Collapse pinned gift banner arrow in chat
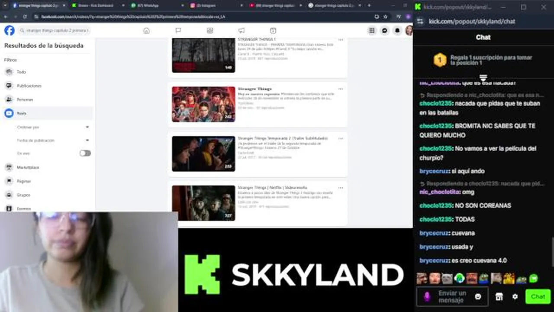 pos(483,78)
